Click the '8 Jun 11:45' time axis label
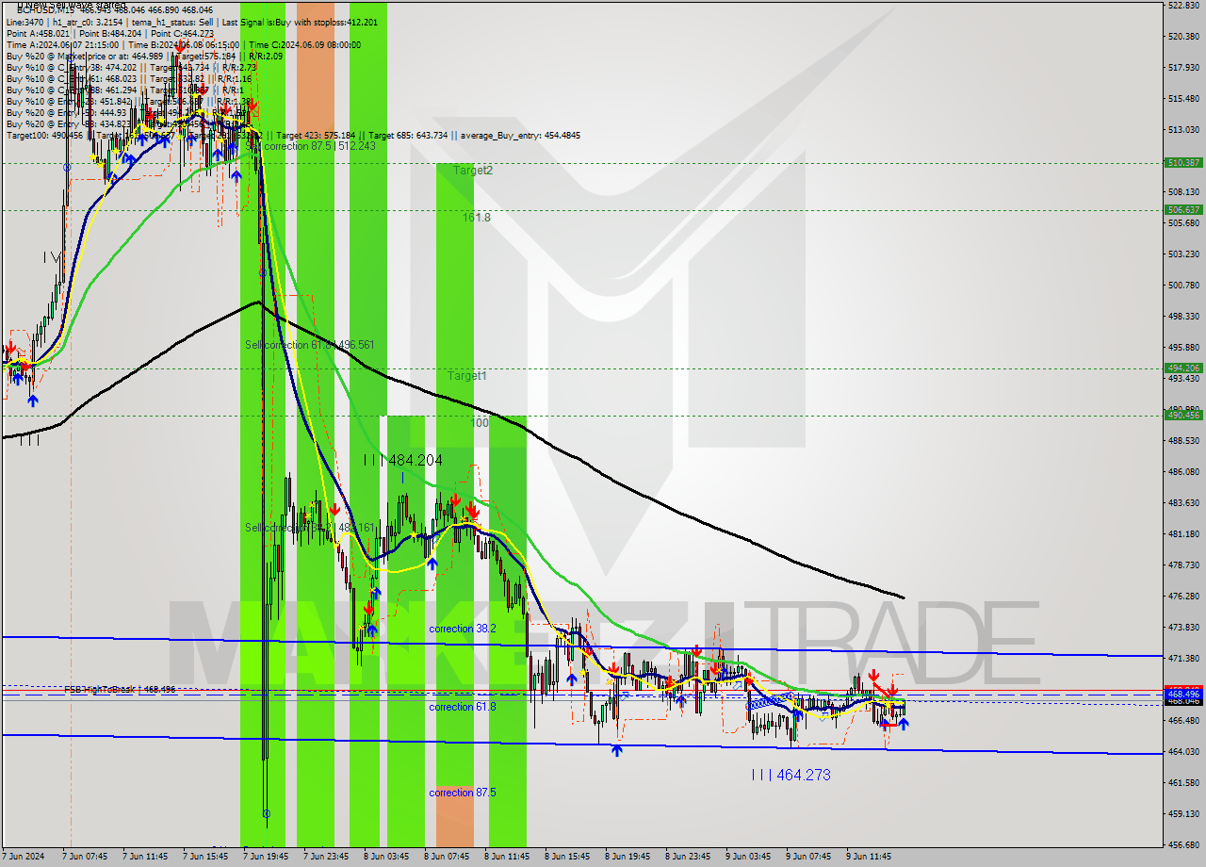Viewport: 1206px width, 867px height. click(507, 857)
